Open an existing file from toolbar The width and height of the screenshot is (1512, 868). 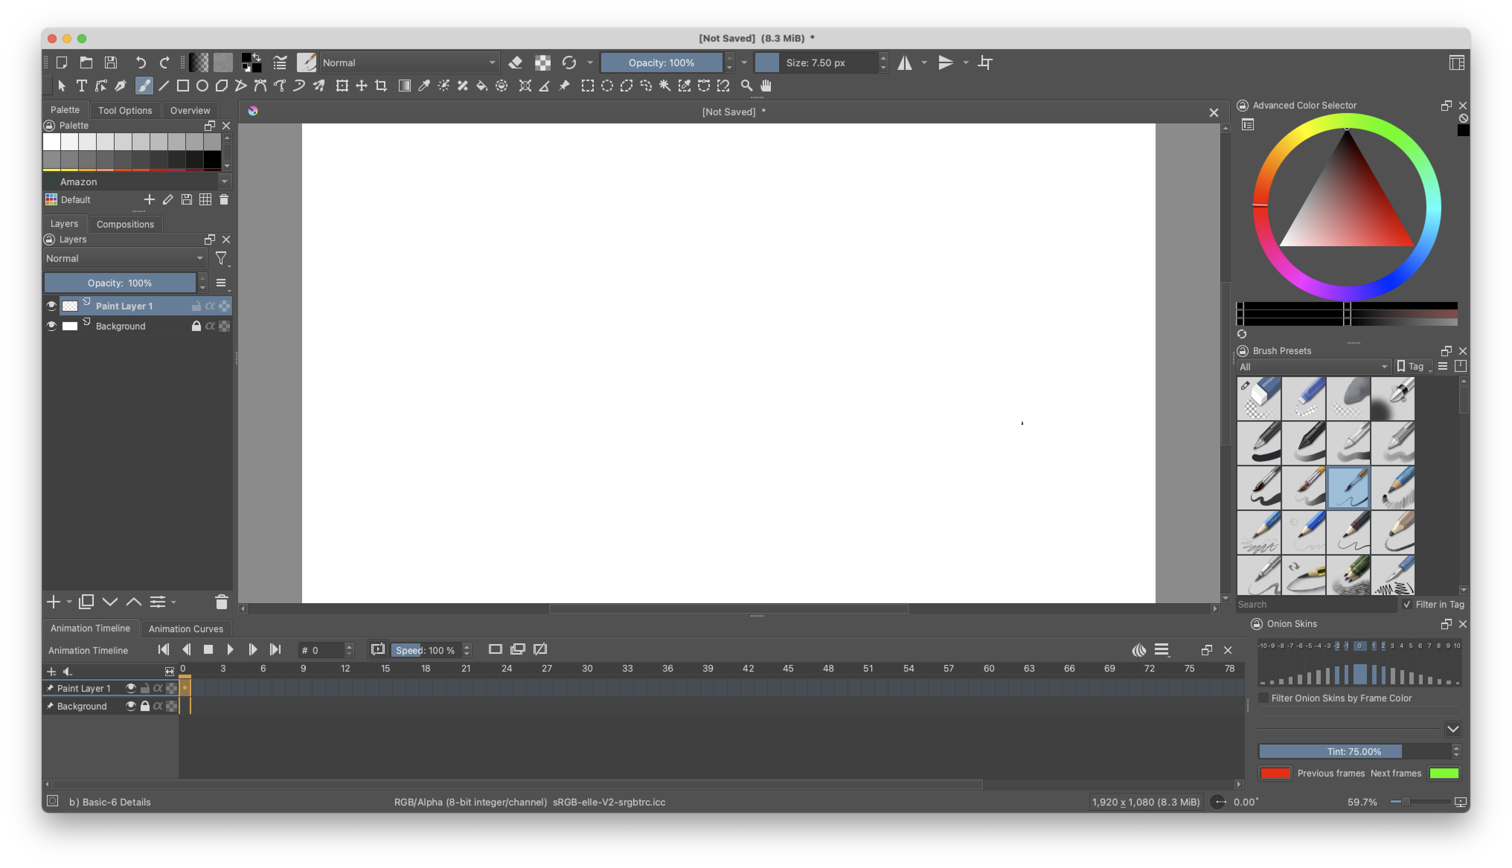[x=86, y=62]
